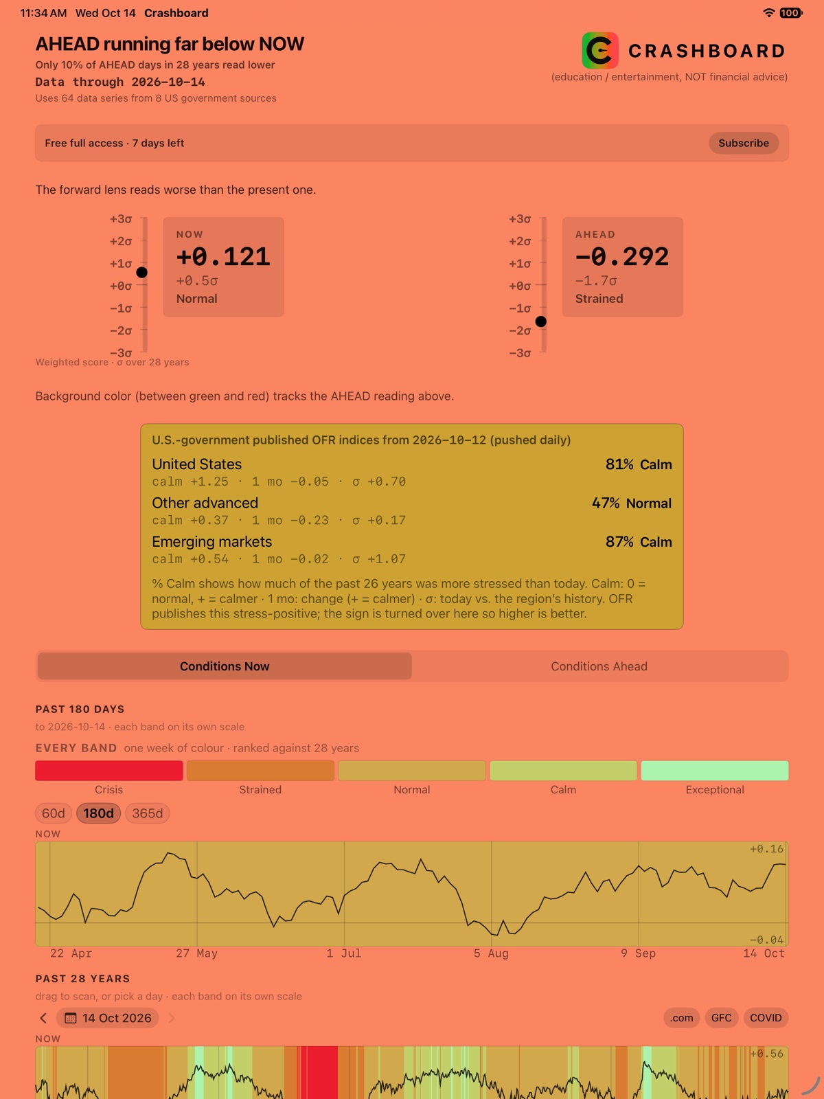Click the NOW sigma scale dot
Viewport: 824px width, 1099px height.
click(x=142, y=273)
